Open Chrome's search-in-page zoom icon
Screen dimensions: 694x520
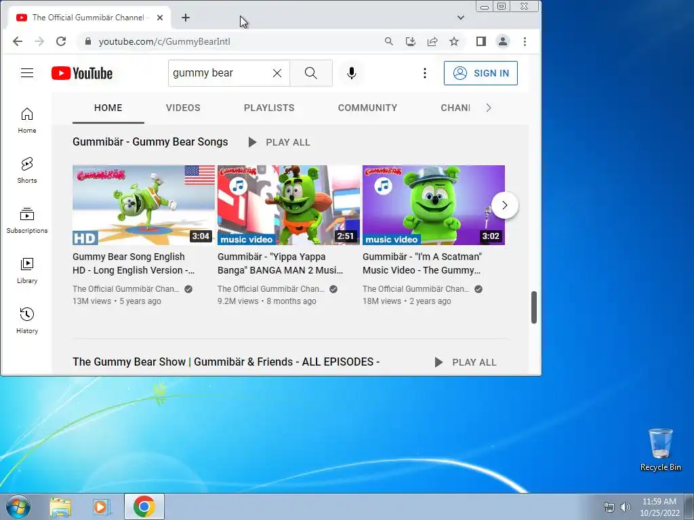click(x=388, y=41)
